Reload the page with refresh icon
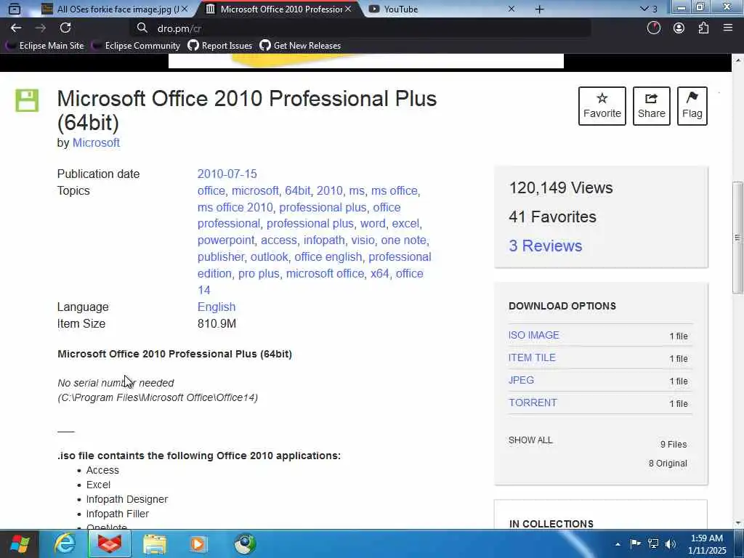Viewport: 744px width, 558px height. pos(65,28)
